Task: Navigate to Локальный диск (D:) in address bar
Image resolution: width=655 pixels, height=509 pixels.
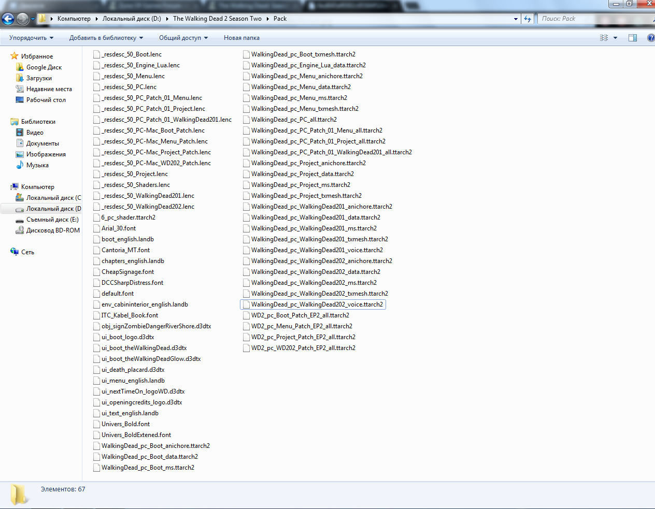Action: tap(132, 19)
